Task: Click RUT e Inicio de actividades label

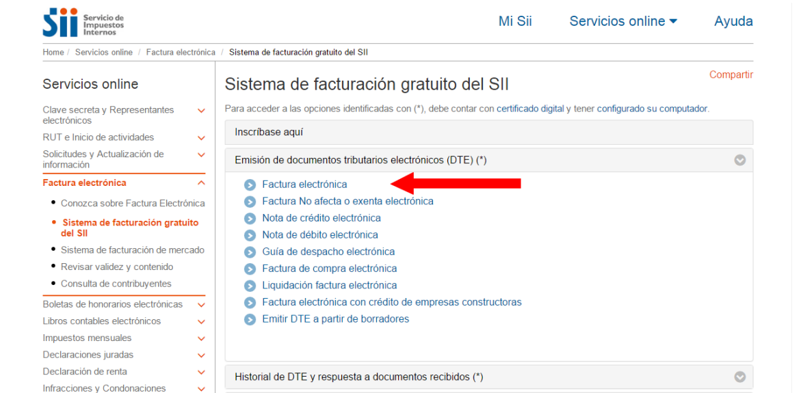Action: [x=98, y=137]
